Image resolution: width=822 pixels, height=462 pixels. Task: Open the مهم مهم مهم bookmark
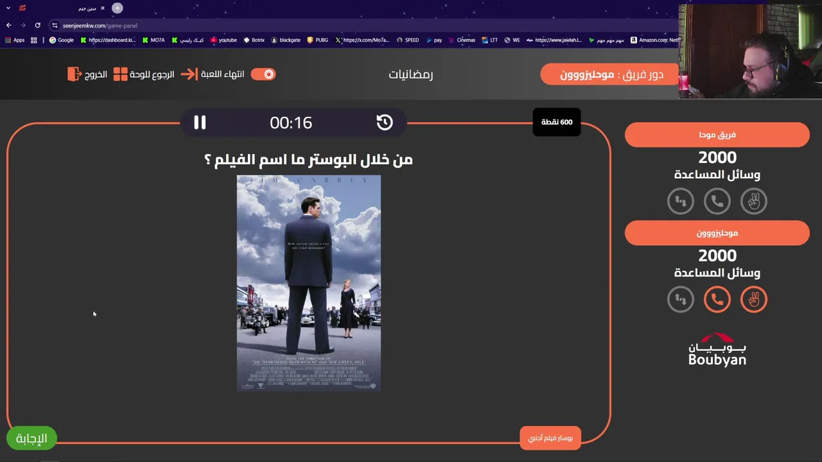coord(606,40)
